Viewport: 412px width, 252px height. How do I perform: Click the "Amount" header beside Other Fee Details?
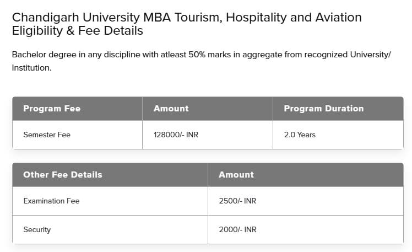click(236, 175)
